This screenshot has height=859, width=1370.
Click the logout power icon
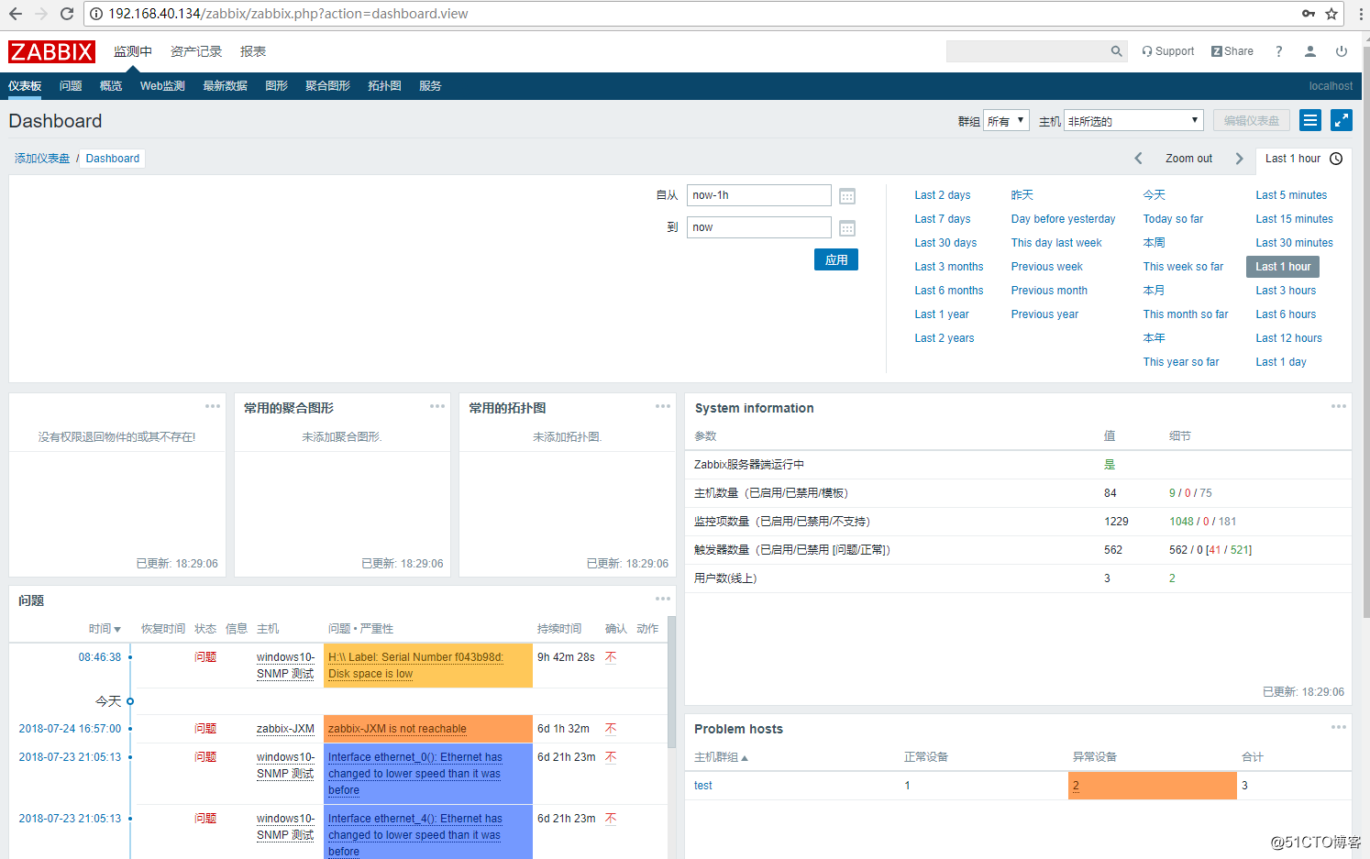pos(1342,51)
